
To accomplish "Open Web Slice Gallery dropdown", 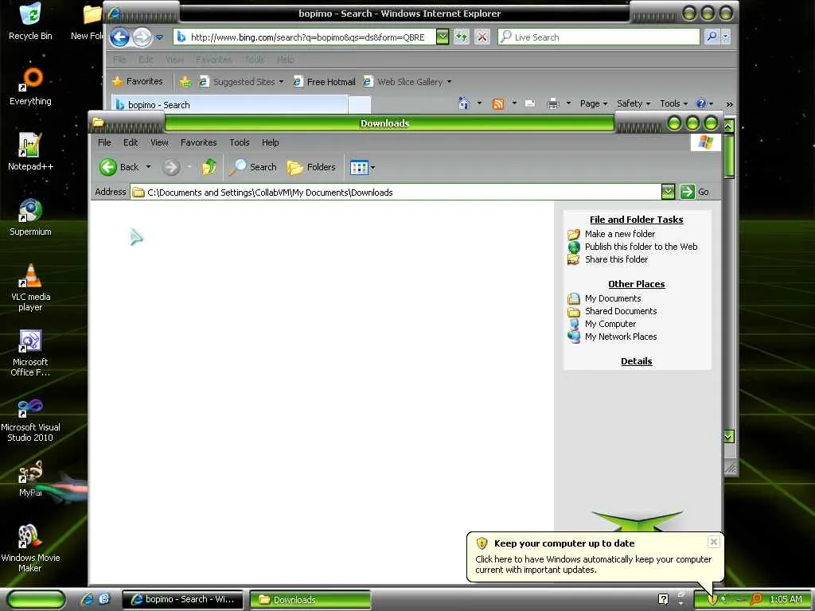I will [x=449, y=82].
